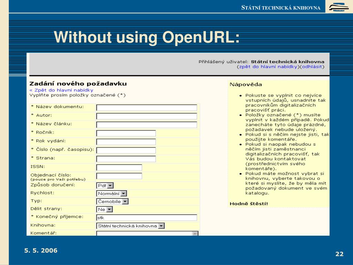353x265 pixels.
Task: Open the 'Knihovna' library dropdown
Action: coord(130,226)
